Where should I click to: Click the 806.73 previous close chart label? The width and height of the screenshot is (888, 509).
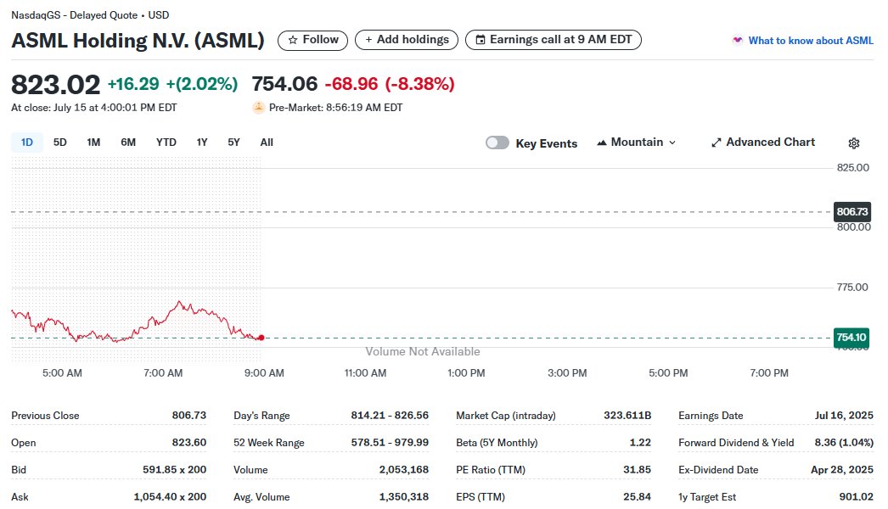(x=852, y=212)
